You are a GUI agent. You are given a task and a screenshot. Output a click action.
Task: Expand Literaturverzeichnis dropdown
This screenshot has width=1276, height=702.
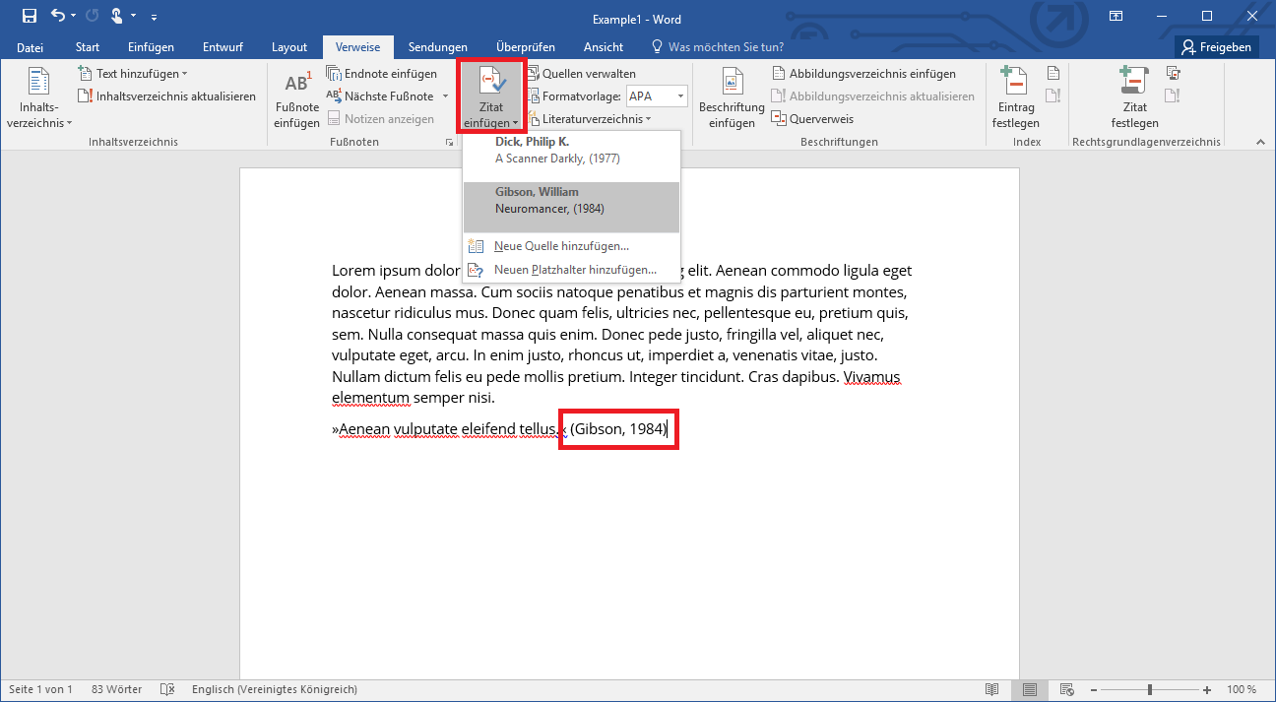[x=590, y=119]
